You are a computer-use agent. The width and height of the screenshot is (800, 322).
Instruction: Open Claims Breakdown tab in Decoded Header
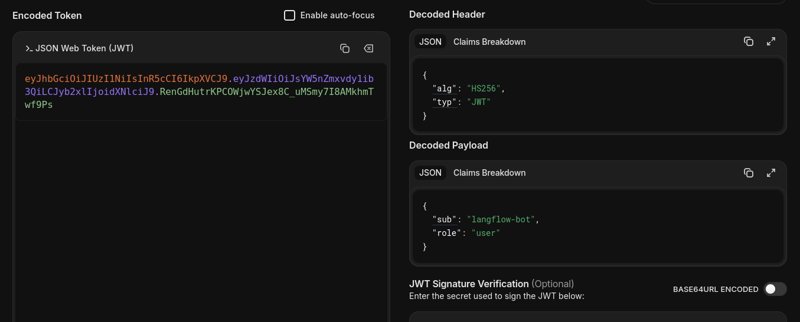[489, 42]
